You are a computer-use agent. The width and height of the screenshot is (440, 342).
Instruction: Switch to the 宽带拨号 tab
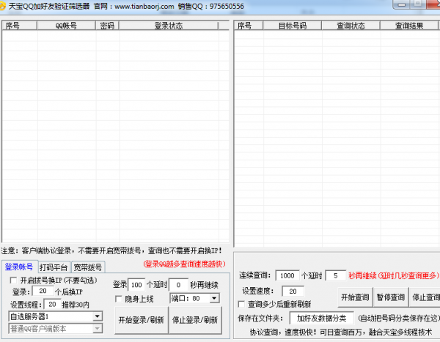(87, 267)
